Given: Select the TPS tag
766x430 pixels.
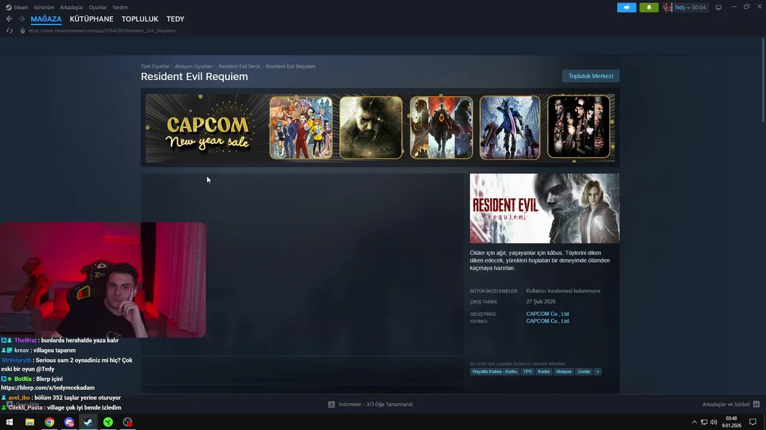Looking at the screenshot, I should (527, 371).
